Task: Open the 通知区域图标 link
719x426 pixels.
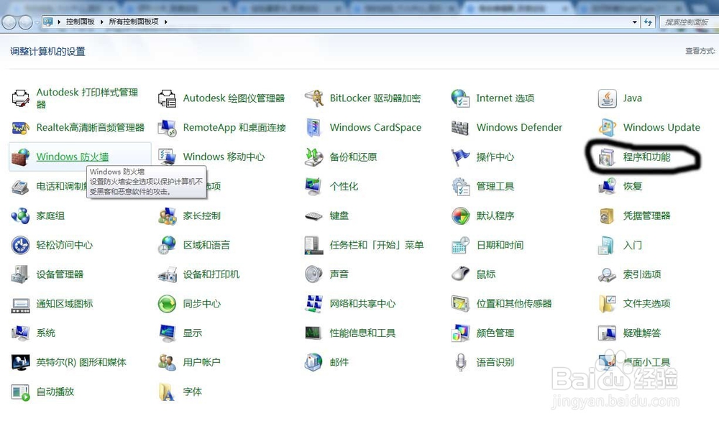Action: [x=64, y=303]
